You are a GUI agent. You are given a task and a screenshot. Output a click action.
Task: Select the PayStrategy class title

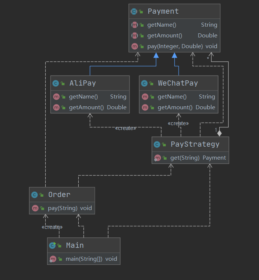195,144
